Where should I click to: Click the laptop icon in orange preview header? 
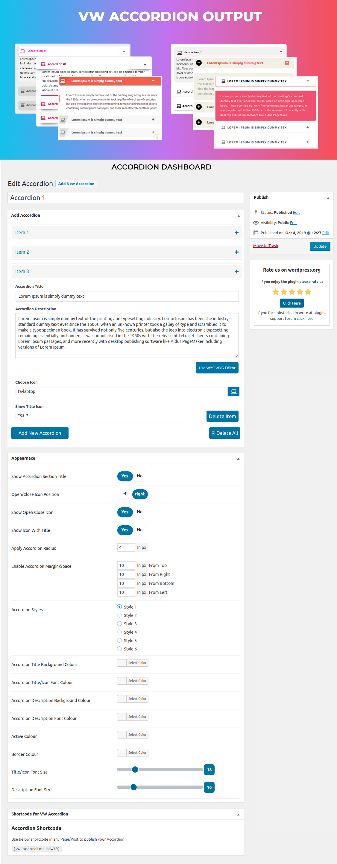click(x=63, y=81)
